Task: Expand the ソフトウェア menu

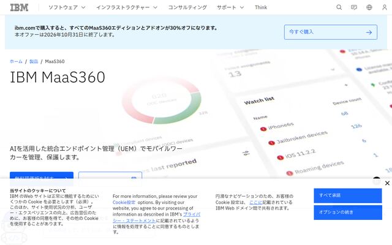Action: click(x=67, y=7)
